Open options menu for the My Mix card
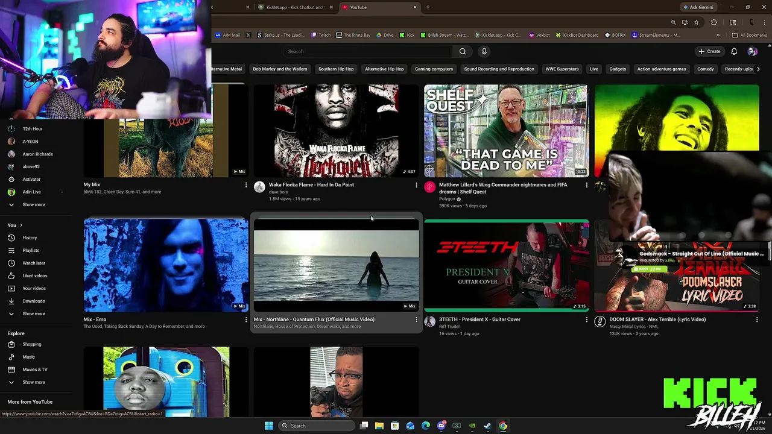Screen dimensions: 772x434 tap(245, 185)
